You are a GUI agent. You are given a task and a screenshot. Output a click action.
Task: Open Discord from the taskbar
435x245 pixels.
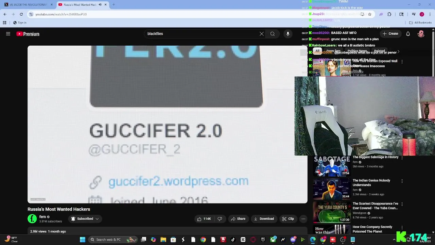[x=293, y=240]
